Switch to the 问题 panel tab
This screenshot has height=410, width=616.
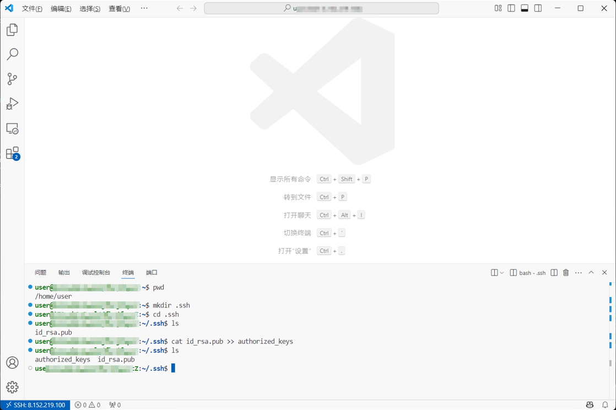[x=40, y=272]
